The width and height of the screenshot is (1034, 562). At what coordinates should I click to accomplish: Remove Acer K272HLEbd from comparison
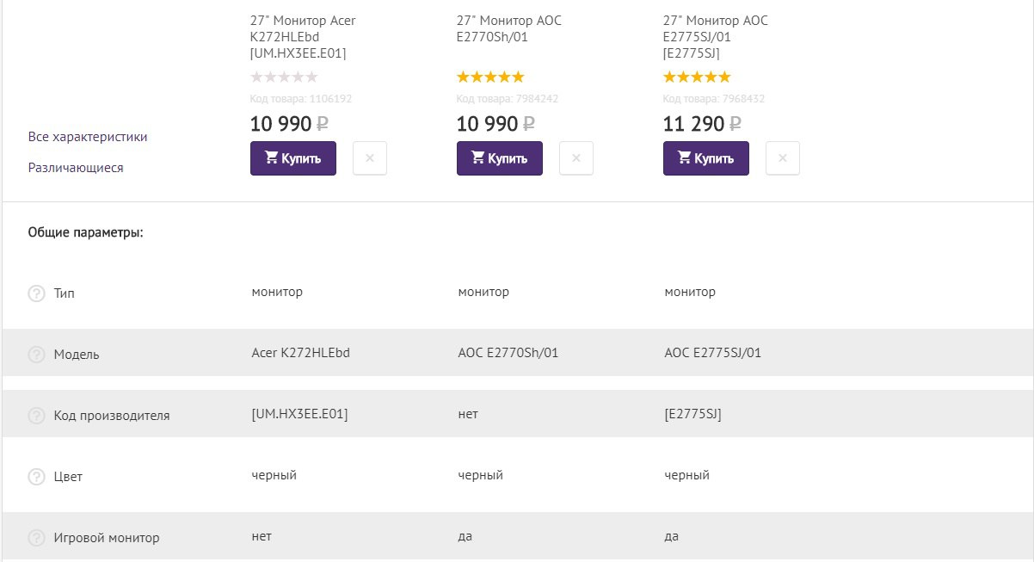(370, 158)
